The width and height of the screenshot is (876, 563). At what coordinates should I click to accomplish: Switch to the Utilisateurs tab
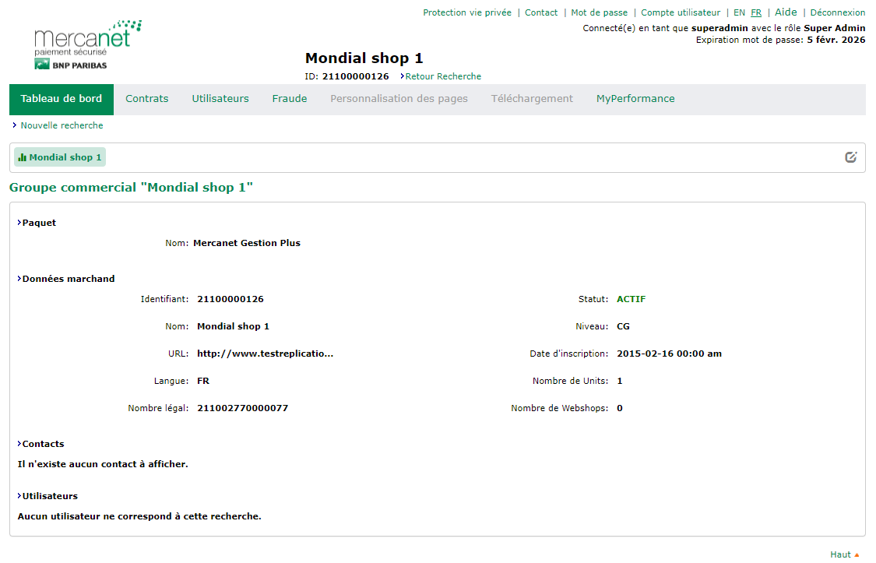[220, 99]
